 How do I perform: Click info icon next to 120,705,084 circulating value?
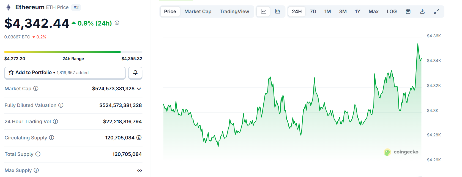coord(139,137)
